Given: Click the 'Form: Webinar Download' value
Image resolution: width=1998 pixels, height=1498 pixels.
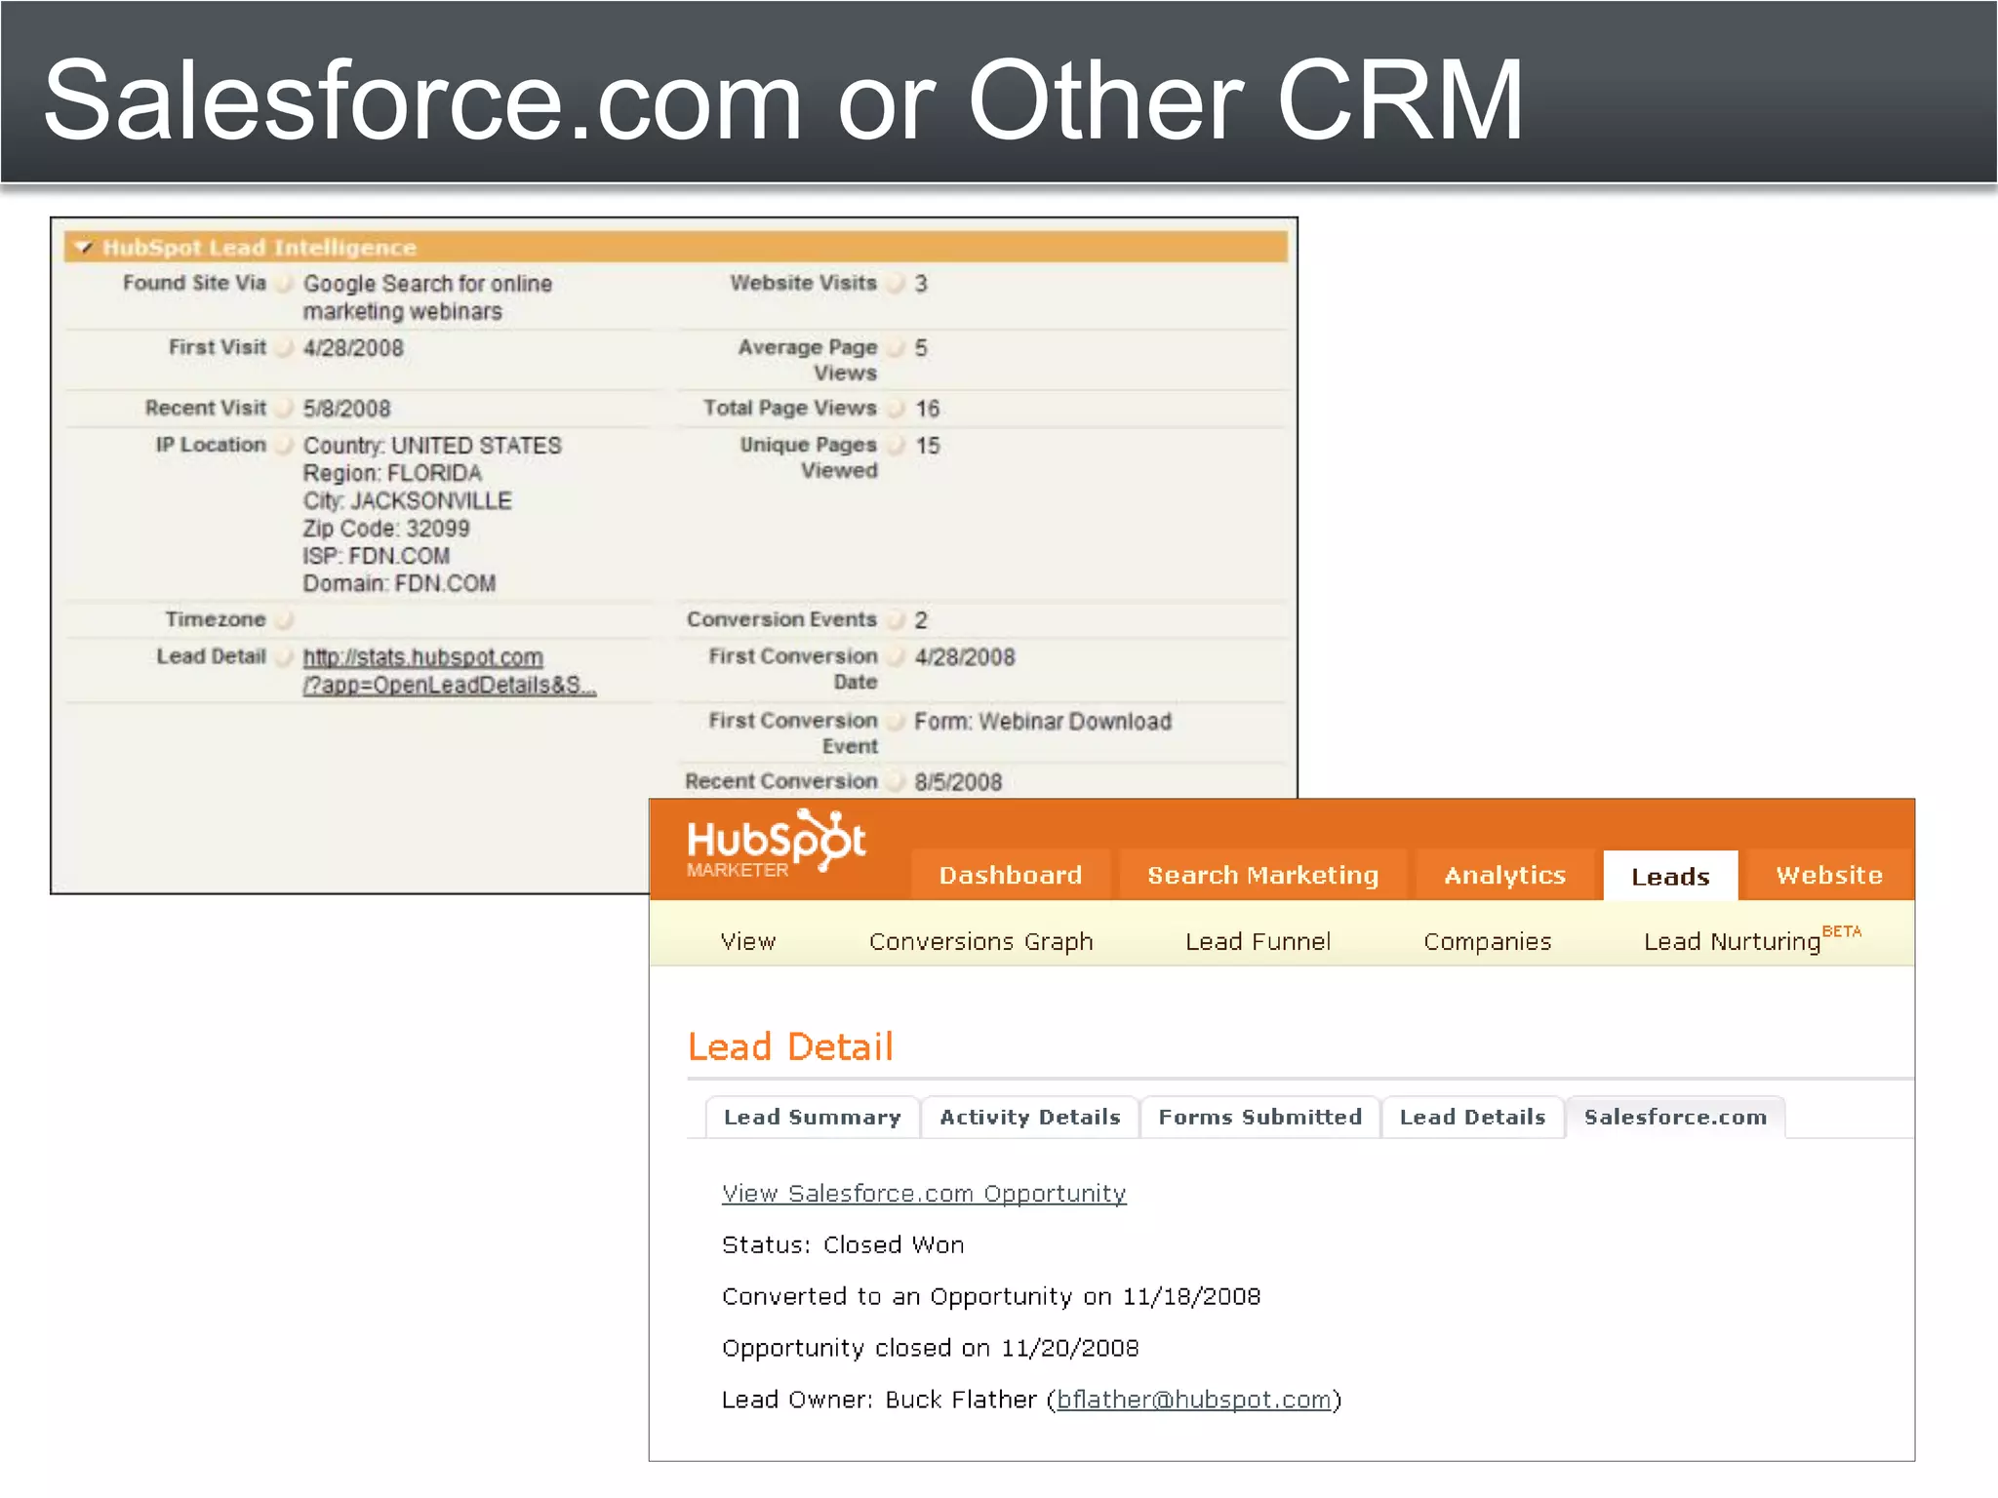Looking at the screenshot, I should coord(1043,721).
